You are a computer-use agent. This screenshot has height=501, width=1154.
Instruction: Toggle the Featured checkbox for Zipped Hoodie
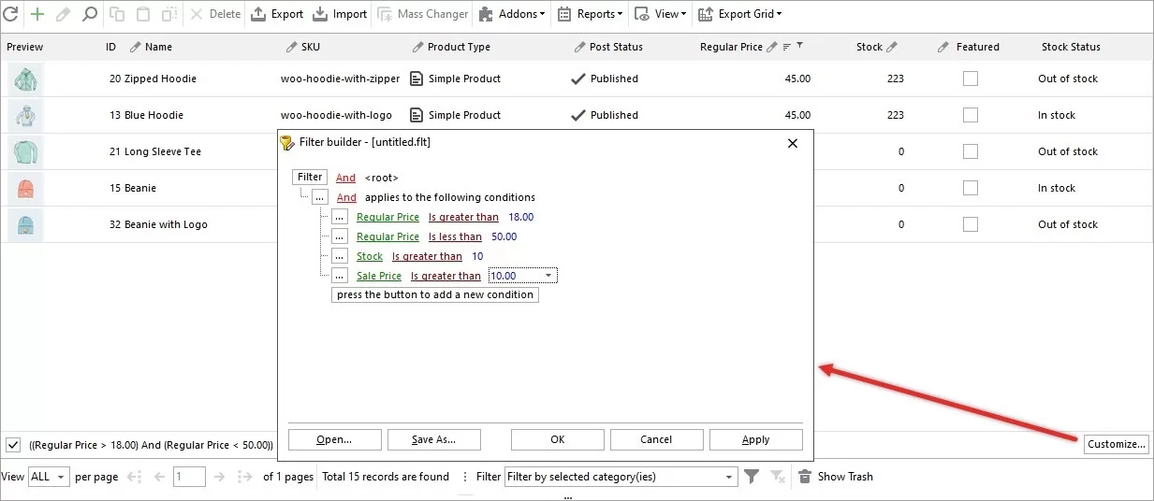coord(971,79)
